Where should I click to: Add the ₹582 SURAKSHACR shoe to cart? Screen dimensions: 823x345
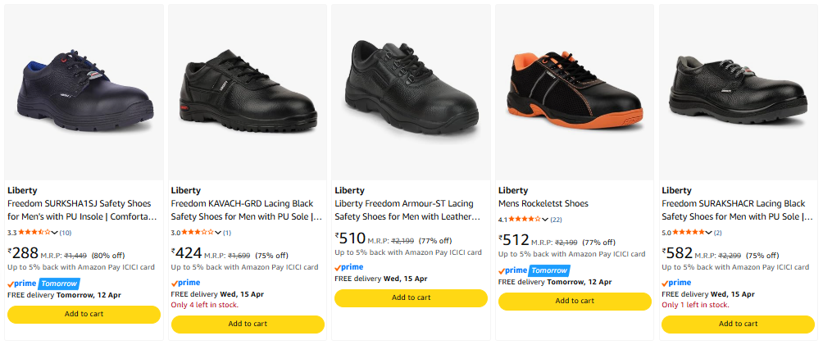738,324
